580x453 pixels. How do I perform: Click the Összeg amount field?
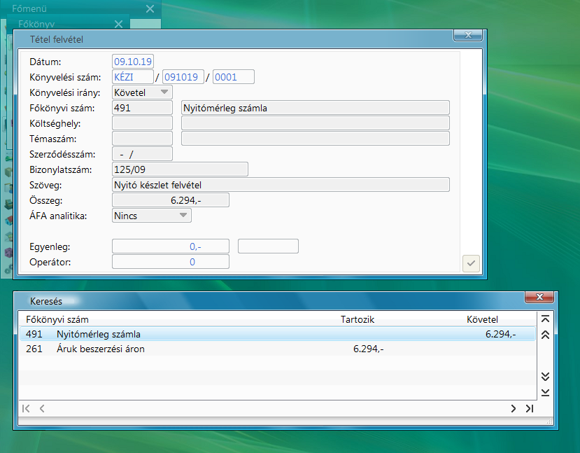[x=170, y=200]
